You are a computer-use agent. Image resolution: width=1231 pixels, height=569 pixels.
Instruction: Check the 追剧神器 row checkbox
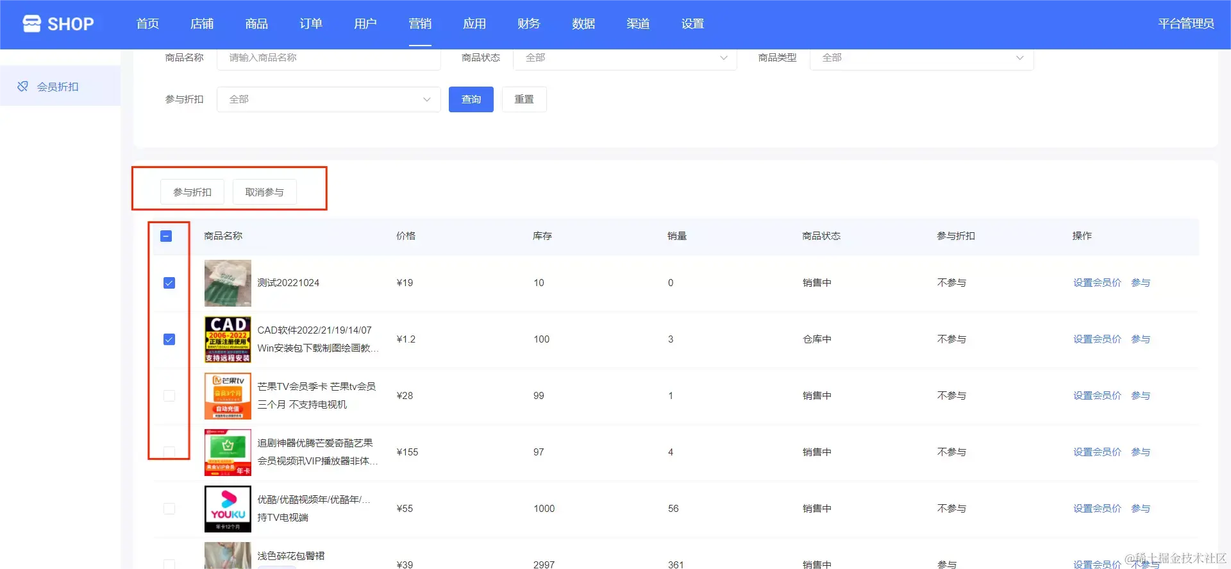[x=169, y=452]
